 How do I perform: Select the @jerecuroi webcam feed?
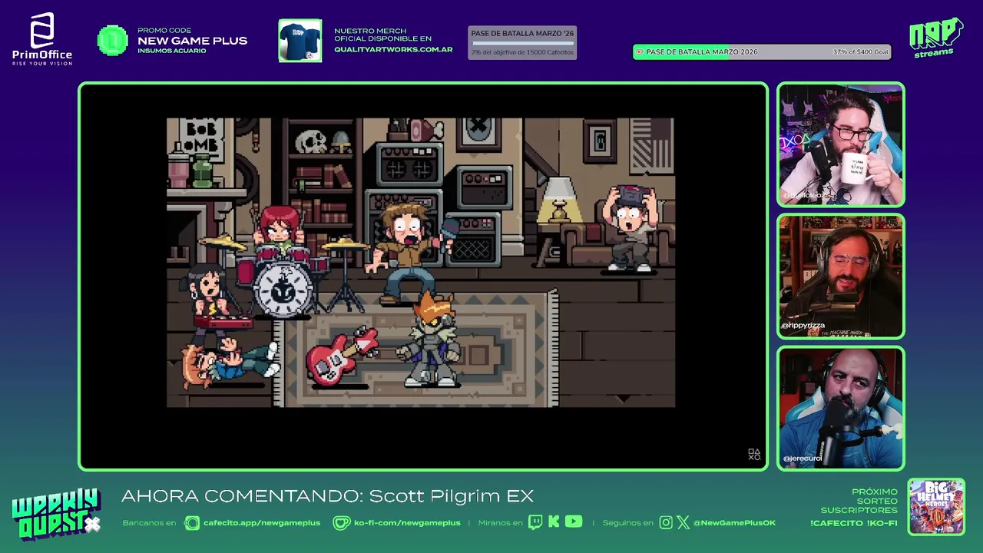pos(841,408)
